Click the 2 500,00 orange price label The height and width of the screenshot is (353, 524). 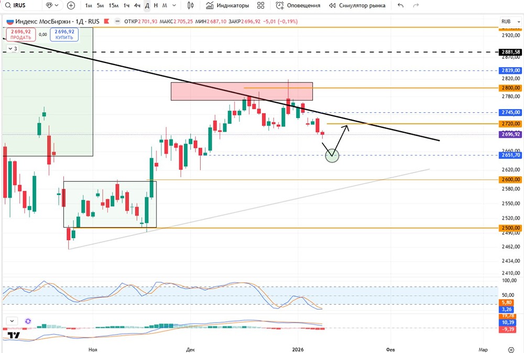(510, 228)
